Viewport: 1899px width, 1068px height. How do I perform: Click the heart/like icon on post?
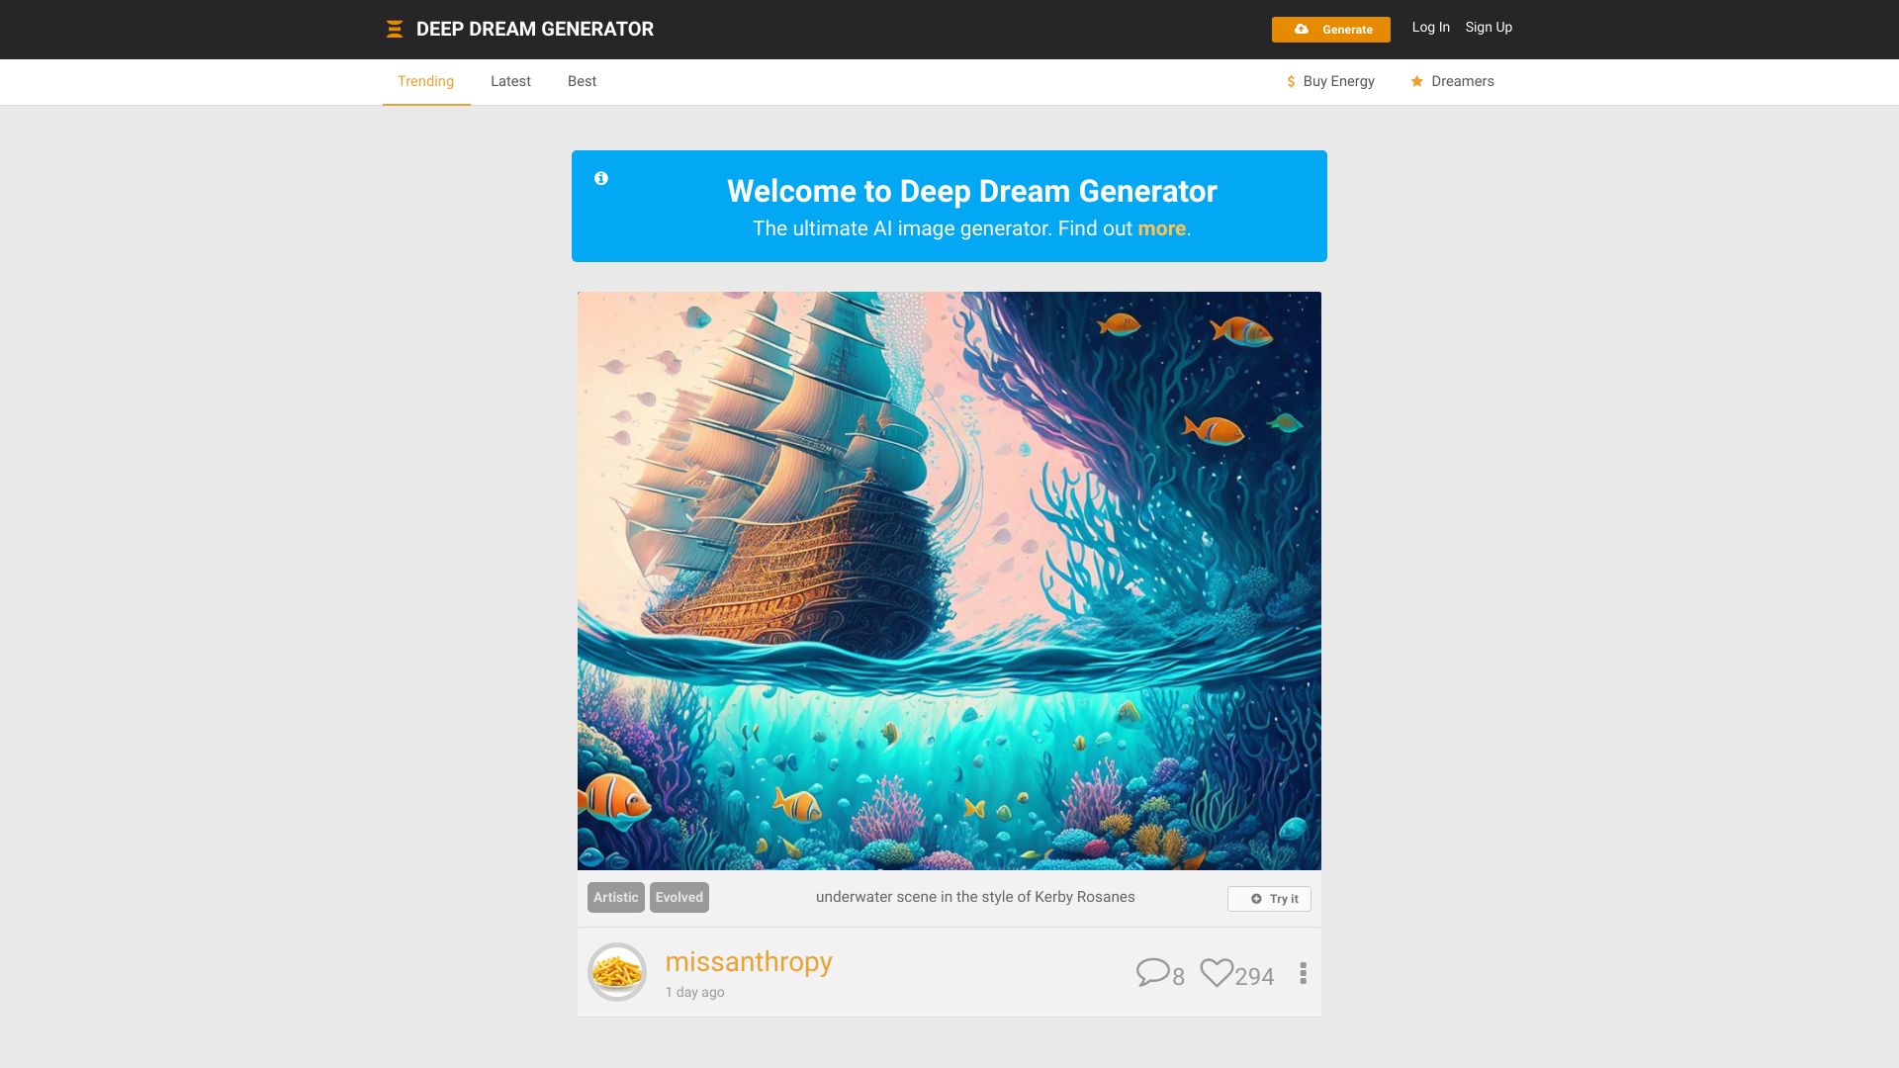click(x=1216, y=973)
